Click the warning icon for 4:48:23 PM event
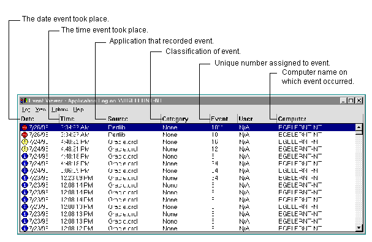This screenshot has height=242, width=372. pyautogui.click(x=25, y=142)
